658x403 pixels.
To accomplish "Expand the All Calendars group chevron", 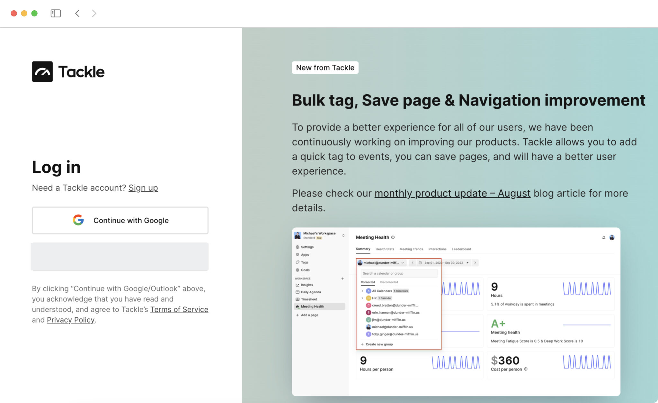I will (362, 291).
